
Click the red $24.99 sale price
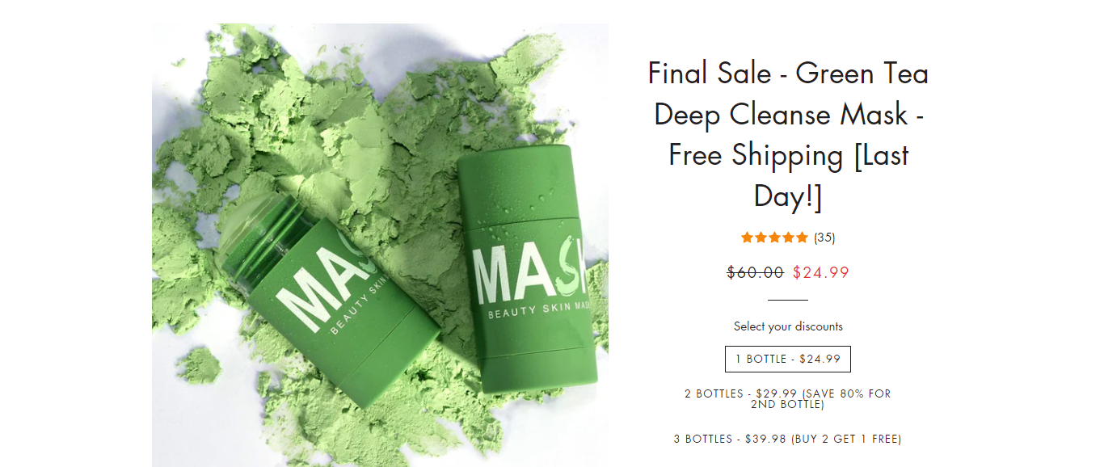(x=821, y=272)
